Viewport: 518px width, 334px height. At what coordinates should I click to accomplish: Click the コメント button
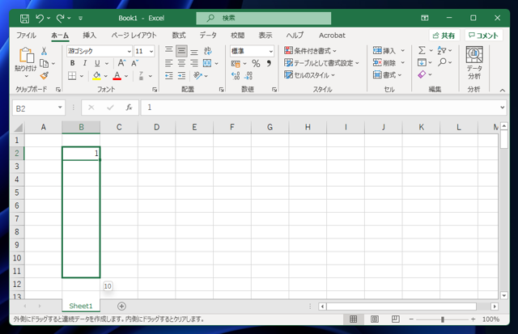484,36
